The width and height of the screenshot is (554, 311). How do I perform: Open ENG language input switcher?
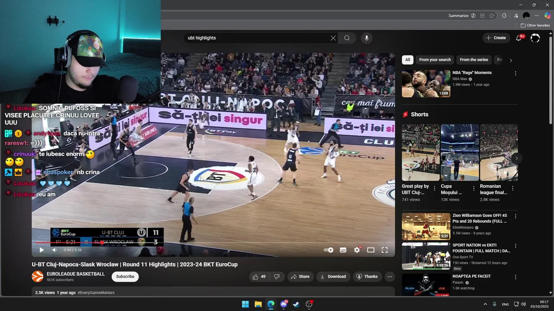click(x=506, y=304)
